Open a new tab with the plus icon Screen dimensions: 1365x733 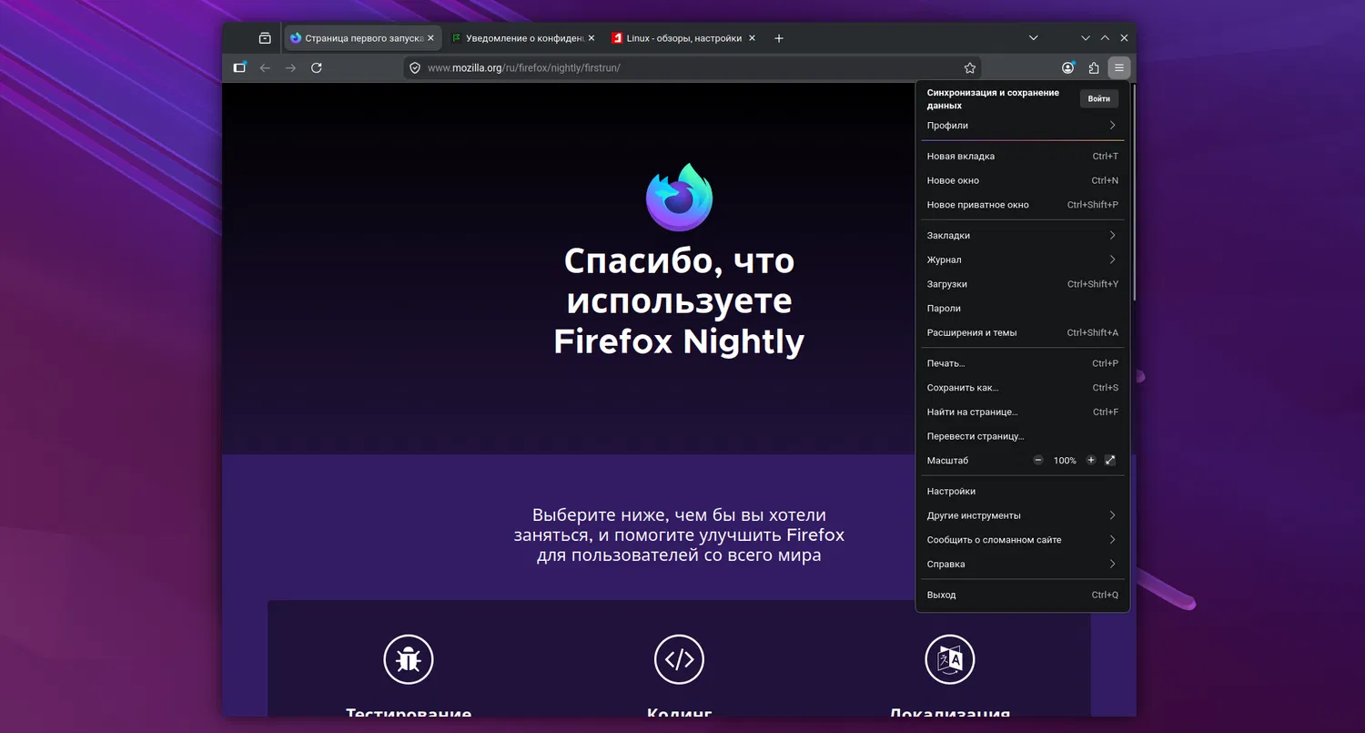pos(779,38)
